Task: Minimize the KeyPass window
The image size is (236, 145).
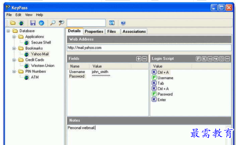Action: [x=214, y=7]
